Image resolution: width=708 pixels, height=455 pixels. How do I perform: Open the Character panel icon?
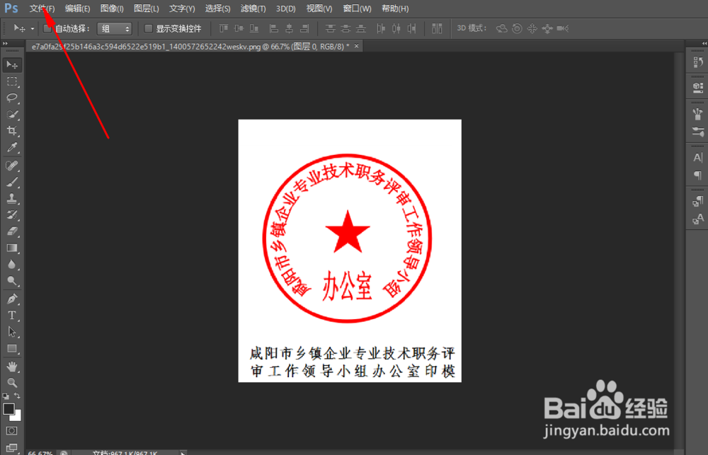tap(697, 157)
